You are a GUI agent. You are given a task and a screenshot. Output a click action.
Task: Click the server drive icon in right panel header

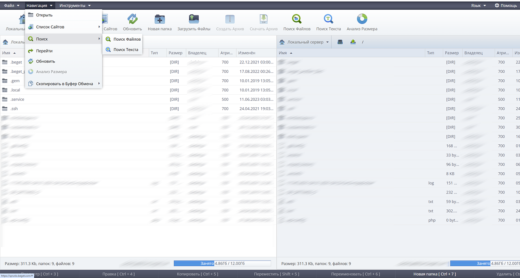click(x=340, y=42)
